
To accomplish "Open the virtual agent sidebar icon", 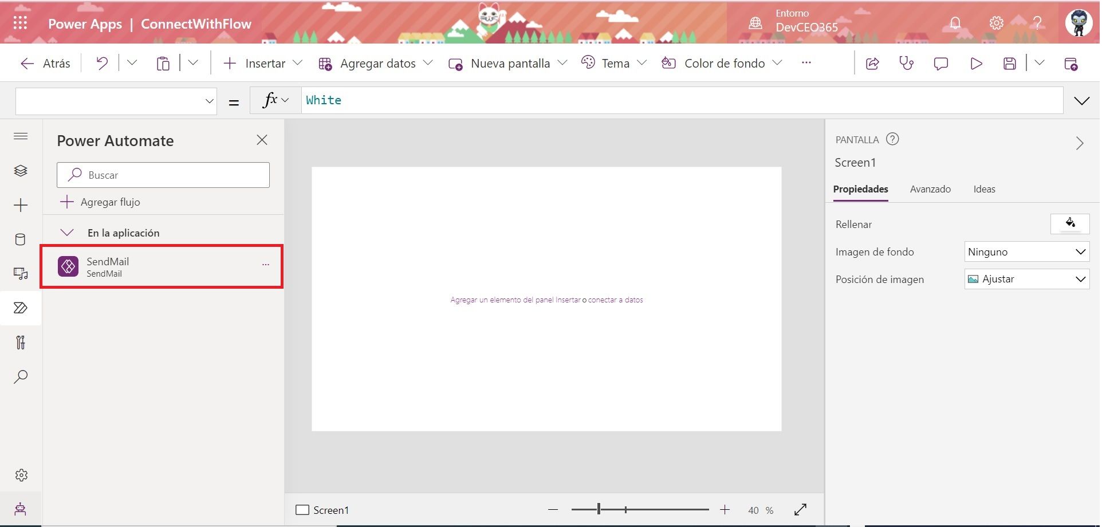I will 21,509.
